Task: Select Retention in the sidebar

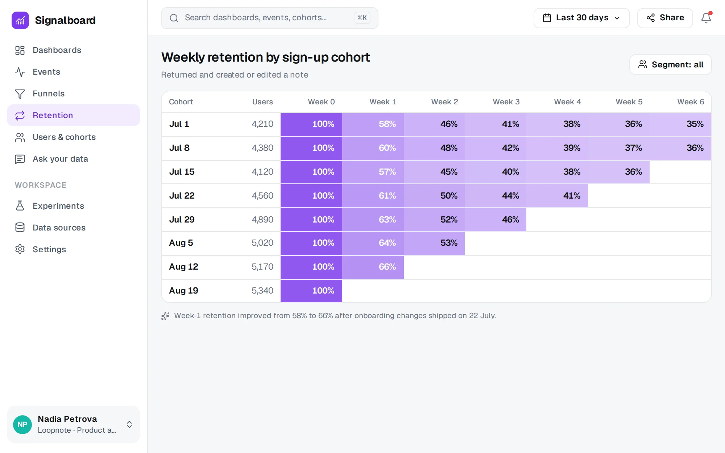Action: coord(74,115)
